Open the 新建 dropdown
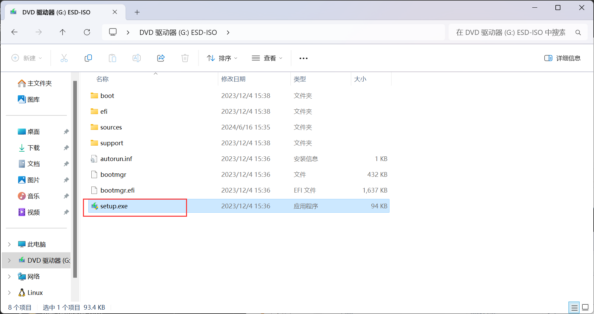Screen dimensions: 594x314 point(27,58)
